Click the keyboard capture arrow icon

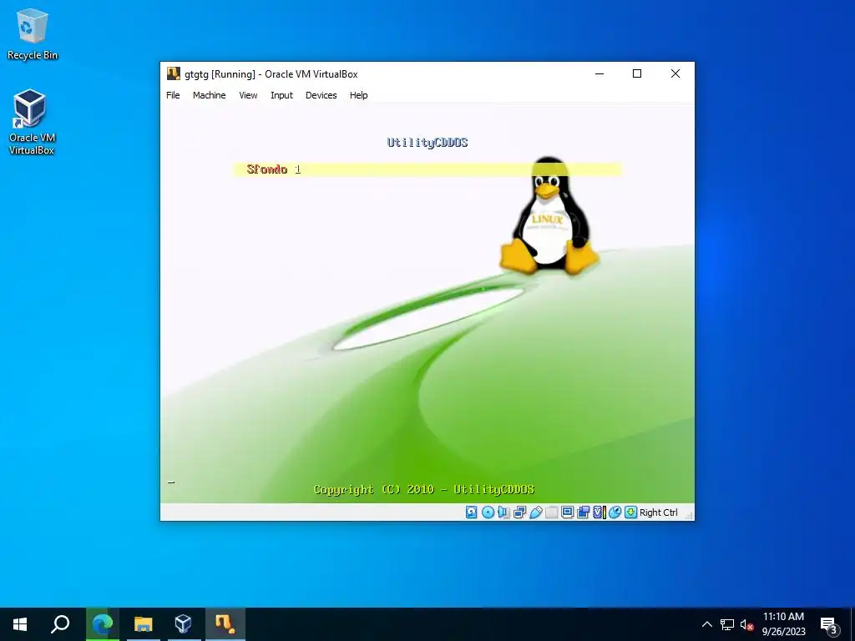(x=631, y=512)
